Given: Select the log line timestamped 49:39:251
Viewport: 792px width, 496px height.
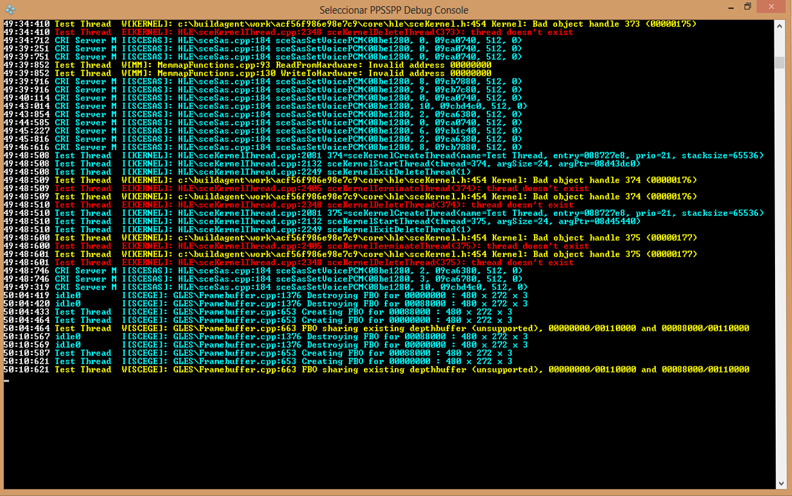Looking at the screenshot, I should click(262, 49).
